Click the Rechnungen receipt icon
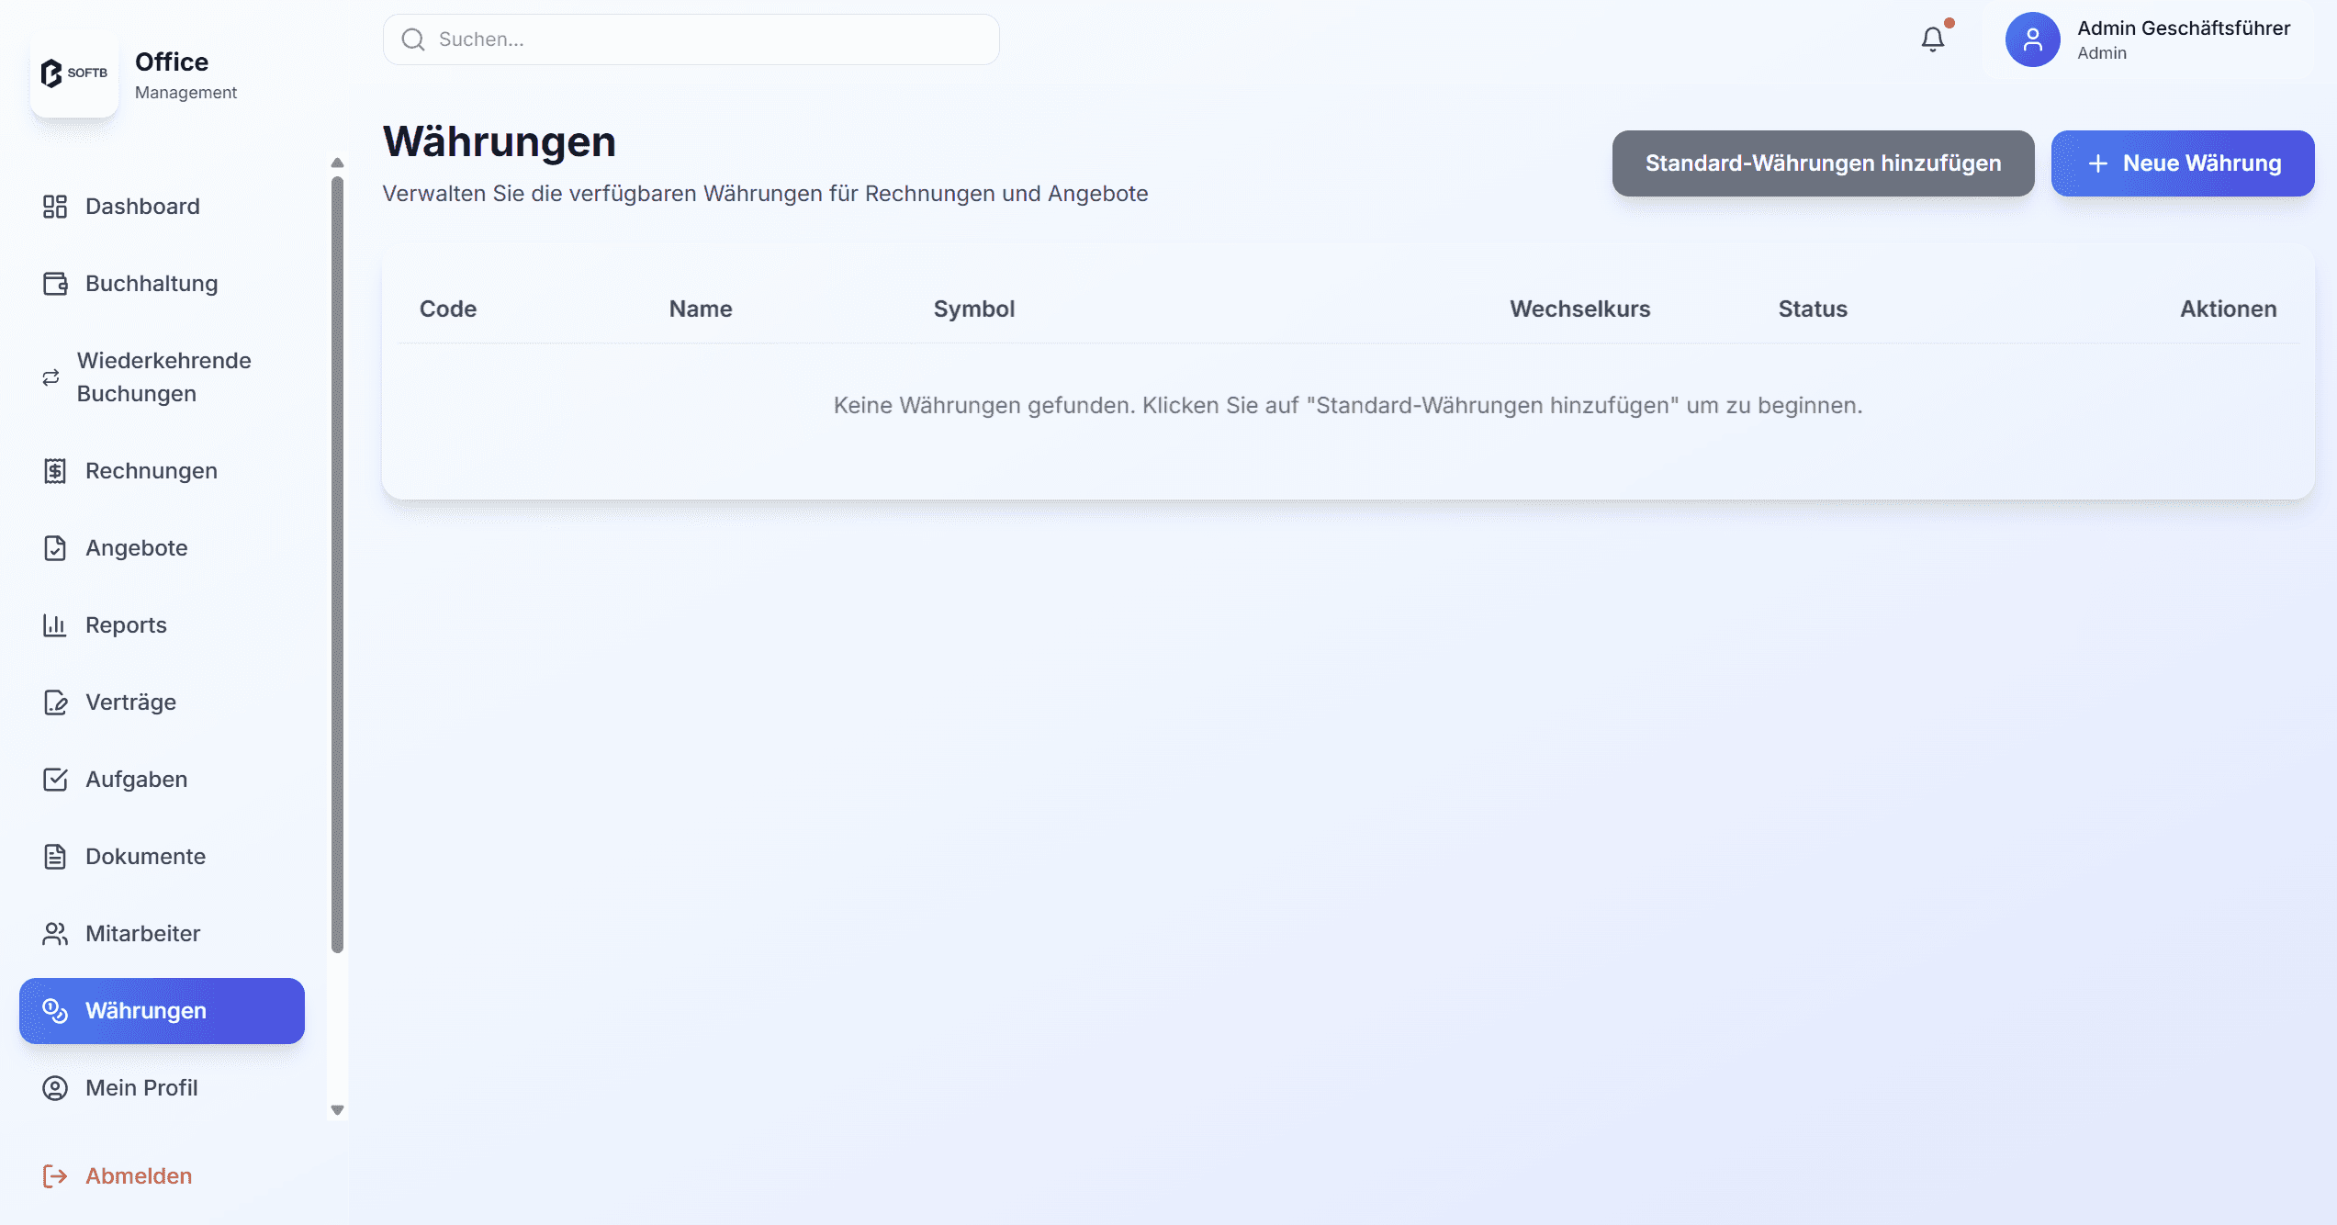Image resolution: width=2337 pixels, height=1225 pixels. (x=55, y=471)
